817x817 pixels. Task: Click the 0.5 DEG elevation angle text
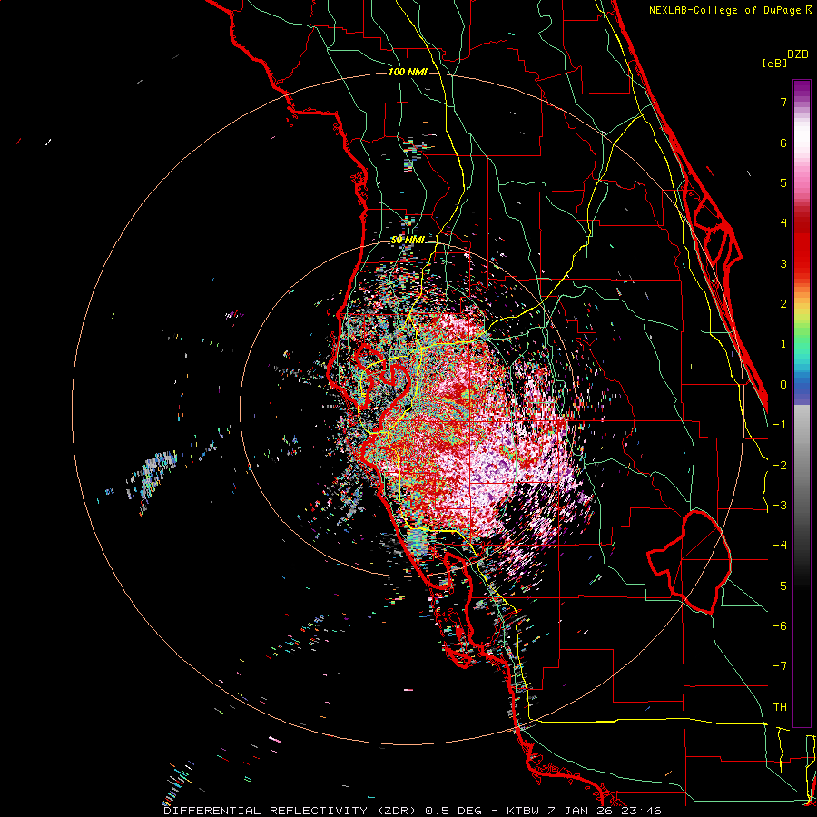coord(455,811)
